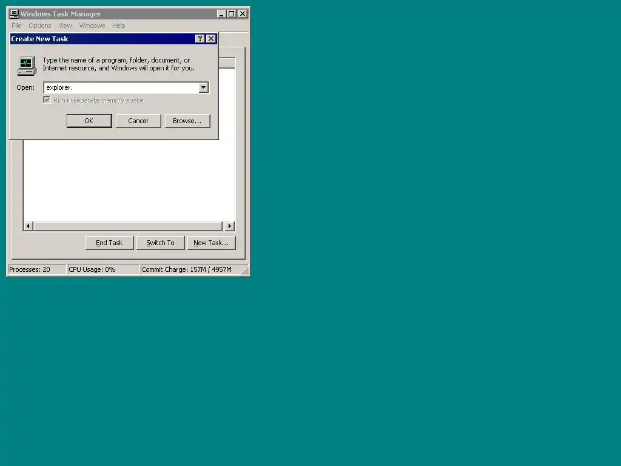Click the right arrow of horizontal scrollbar
Image resolution: width=621 pixels, height=466 pixels.
coord(230,226)
